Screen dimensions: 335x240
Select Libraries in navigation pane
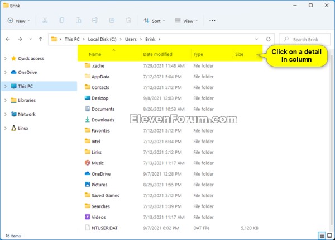27,100
